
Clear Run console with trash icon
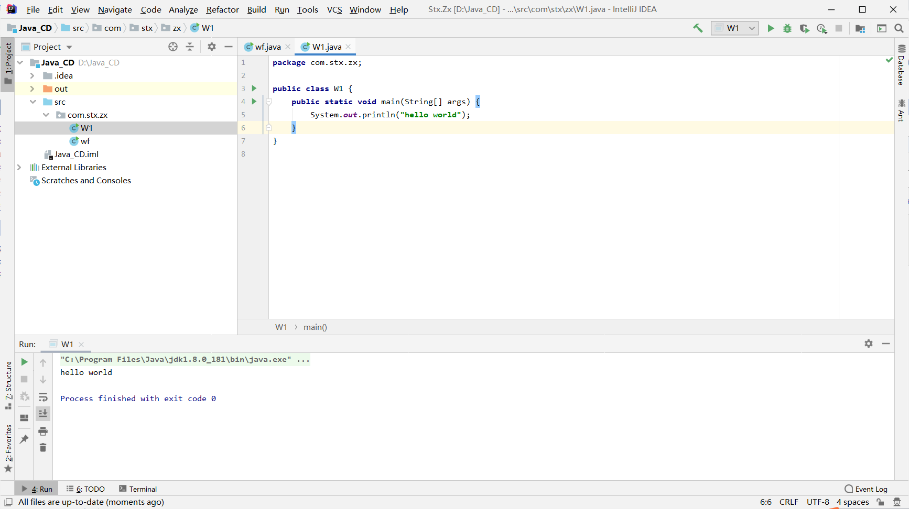pos(43,448)
